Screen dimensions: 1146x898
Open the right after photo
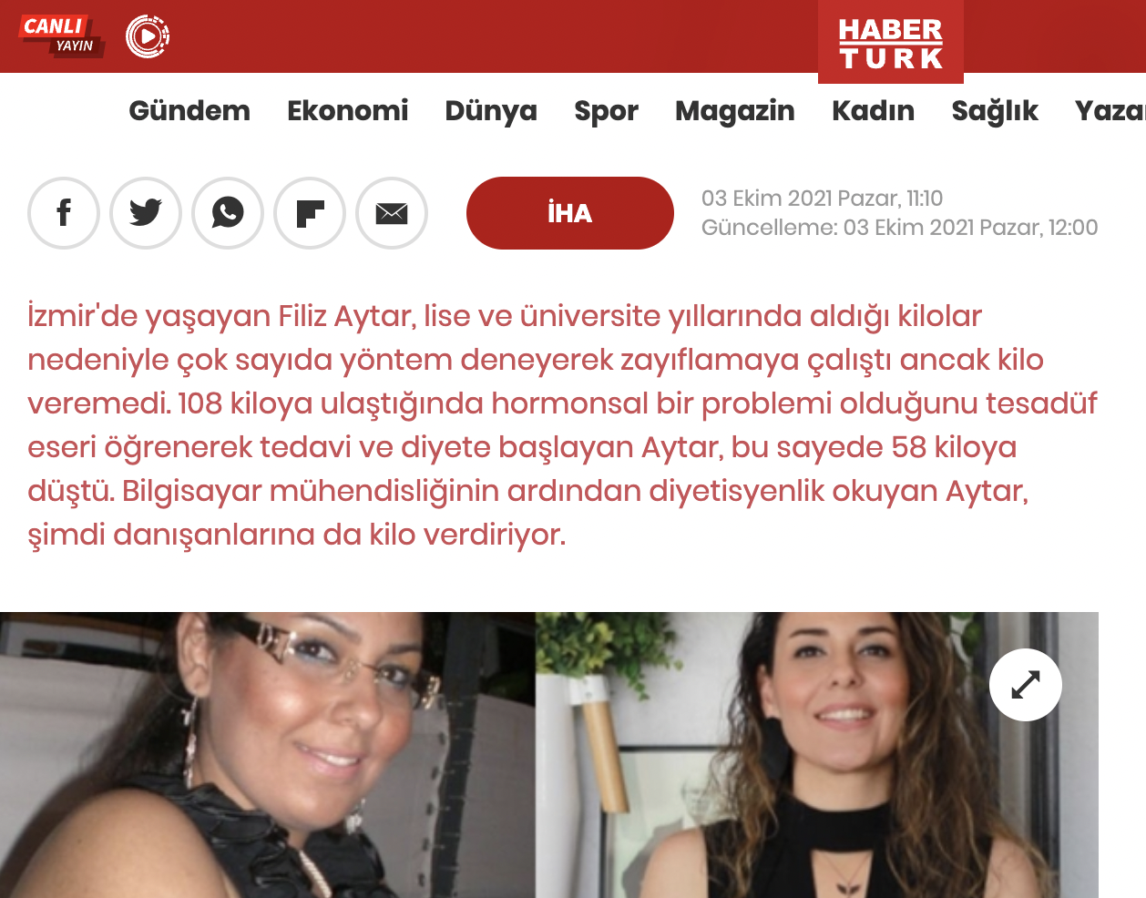817,755
